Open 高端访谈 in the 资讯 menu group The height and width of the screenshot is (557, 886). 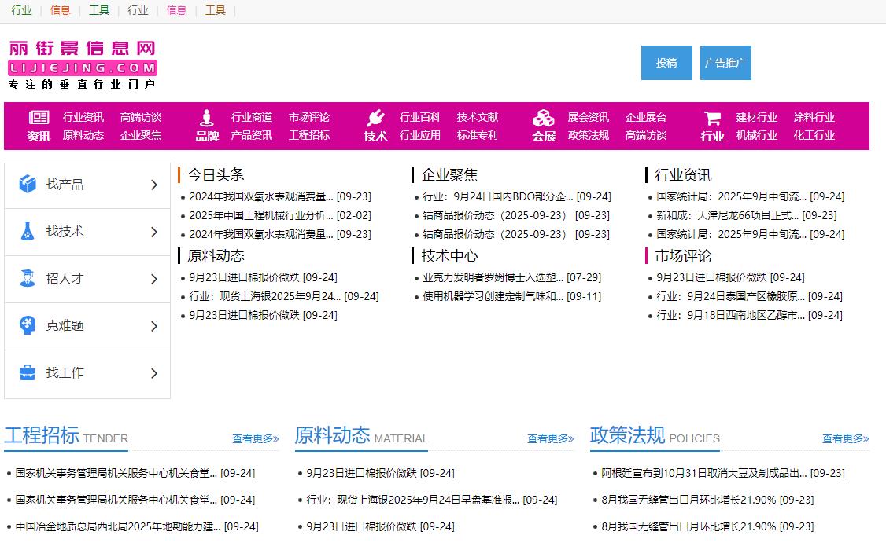click(x=141, y=117)
